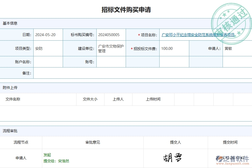The width and height of the screenshot is (252, 168).
Task: Click the 审批意见 column header
Action: click(92, 142)
